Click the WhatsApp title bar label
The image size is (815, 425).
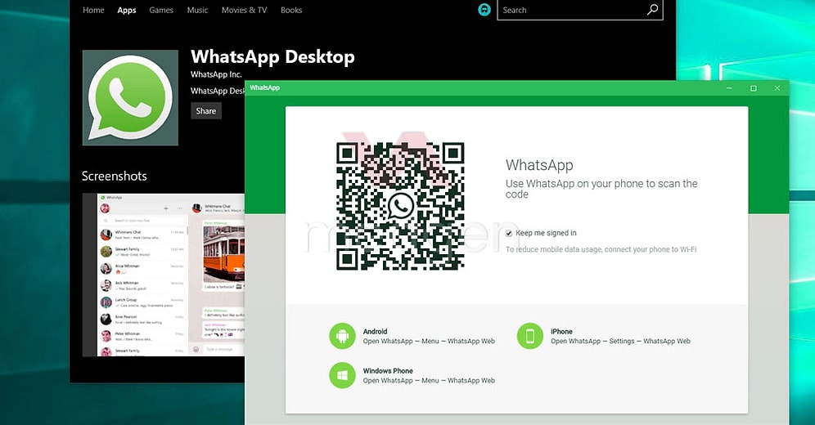(x=264, y=87)
